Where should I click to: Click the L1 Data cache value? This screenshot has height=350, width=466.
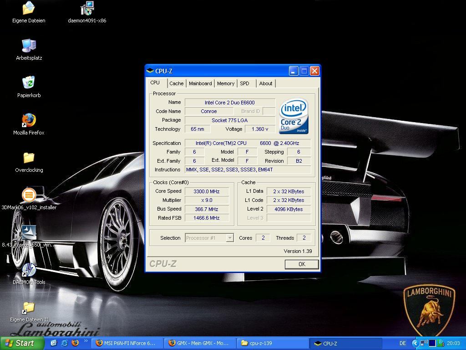coord(289,191)
